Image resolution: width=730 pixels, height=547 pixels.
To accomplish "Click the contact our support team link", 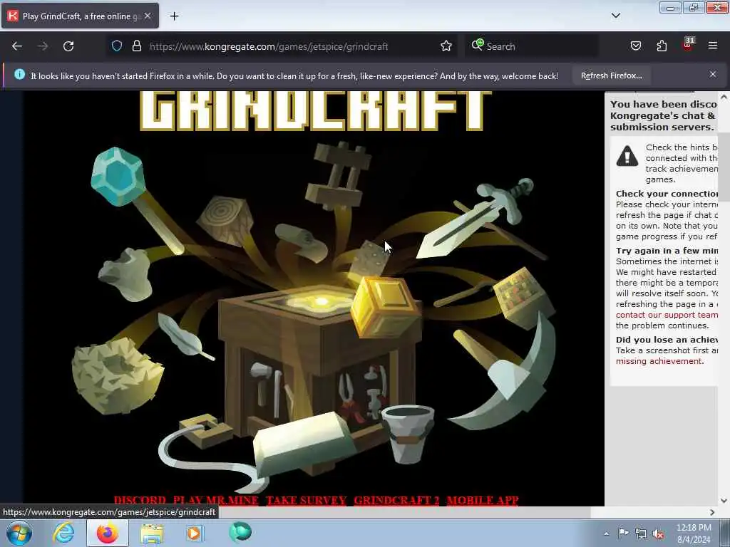I will (x=667, y=315).
